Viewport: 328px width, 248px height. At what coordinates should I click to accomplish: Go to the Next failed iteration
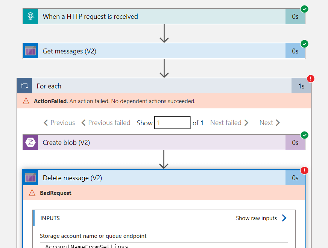[229, 123]
